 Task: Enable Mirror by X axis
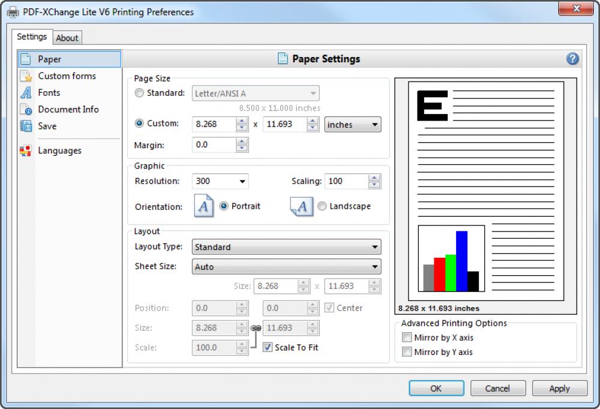(x=407, y=338)
